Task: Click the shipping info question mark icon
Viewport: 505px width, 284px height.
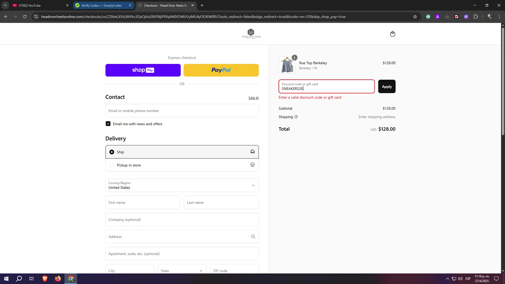Action: pyautogui.click(x=296, y=117)
